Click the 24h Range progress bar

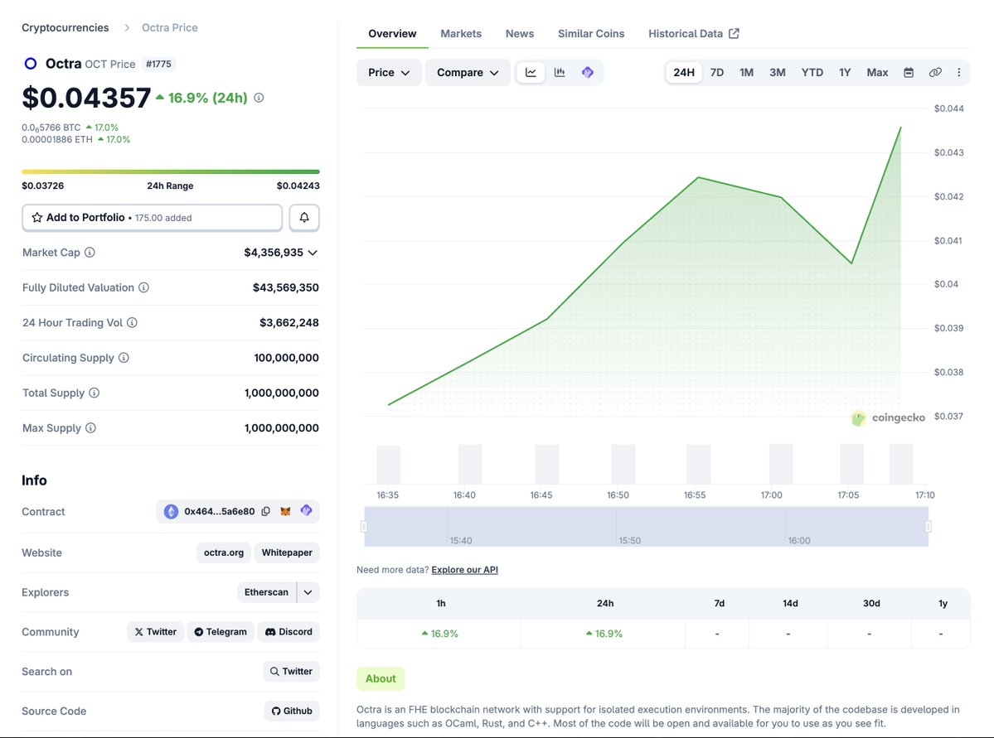tap(171, 171)
